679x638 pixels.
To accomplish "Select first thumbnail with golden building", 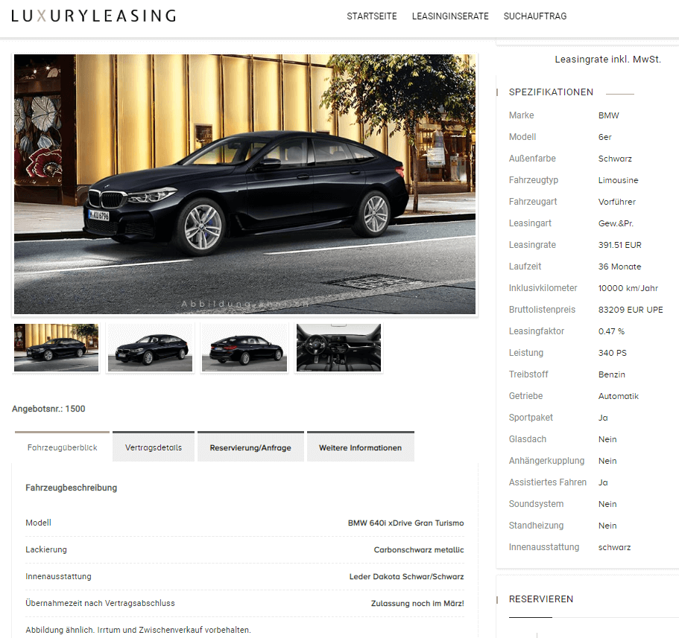I will pos(57,348).
